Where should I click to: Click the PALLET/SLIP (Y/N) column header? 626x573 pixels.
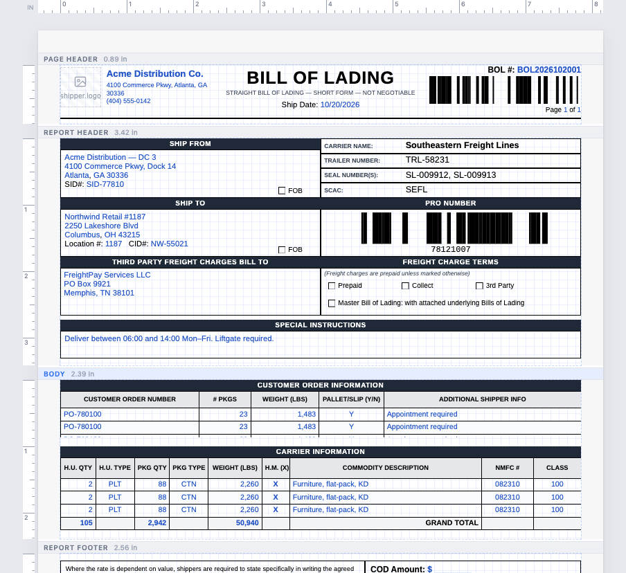351,399
